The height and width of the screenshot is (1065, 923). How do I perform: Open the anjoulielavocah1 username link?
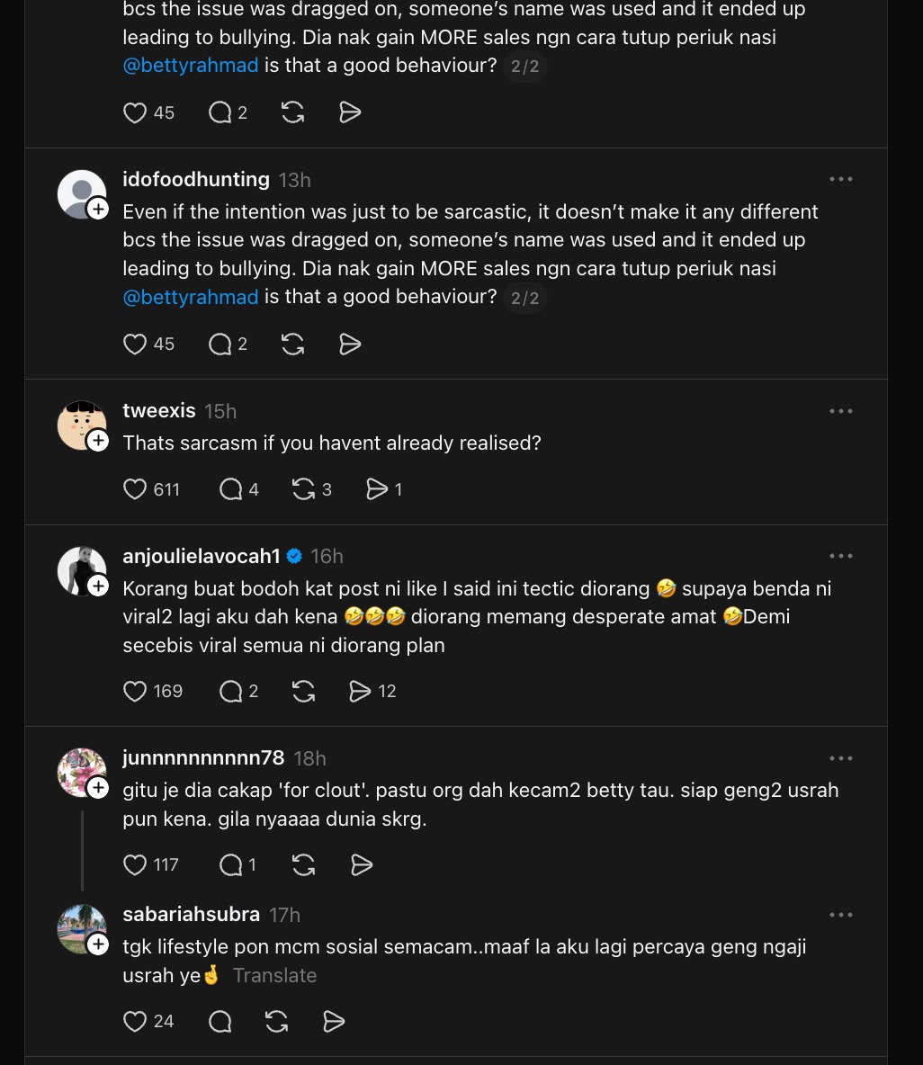click(x=202, y=556)
